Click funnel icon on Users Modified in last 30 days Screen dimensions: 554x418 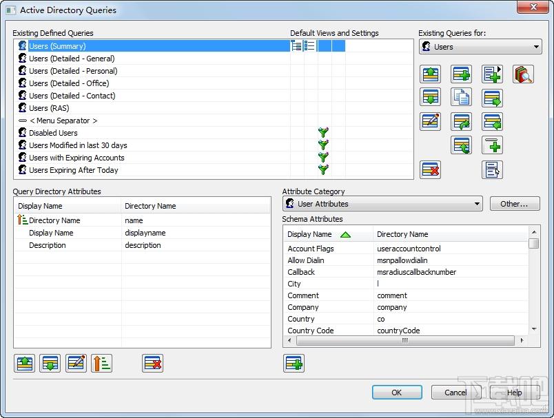pyautogui.click(x=323, y=145)
